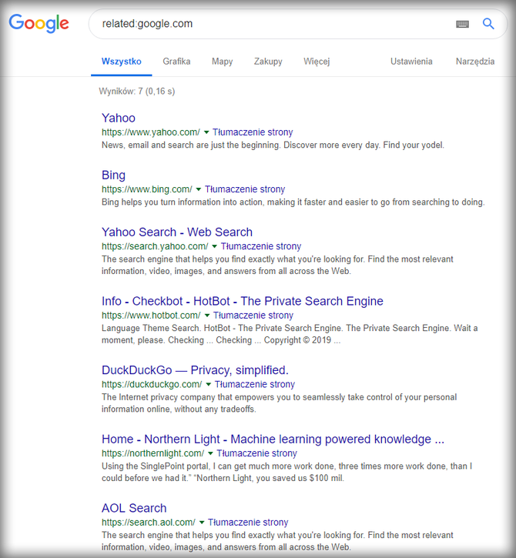
Task: Click the magnifying glass search icon
Action: 488,24
